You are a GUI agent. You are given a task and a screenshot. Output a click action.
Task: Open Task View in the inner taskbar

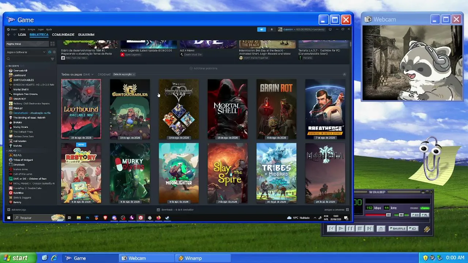pyautogui.click(x=69, y=218)
